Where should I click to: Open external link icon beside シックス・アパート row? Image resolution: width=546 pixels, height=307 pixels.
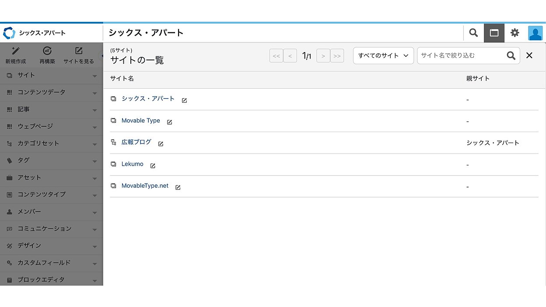coord(184,101)
